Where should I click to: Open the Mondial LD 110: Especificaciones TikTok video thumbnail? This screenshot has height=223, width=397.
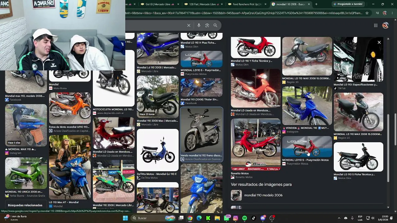click(359, 59)
